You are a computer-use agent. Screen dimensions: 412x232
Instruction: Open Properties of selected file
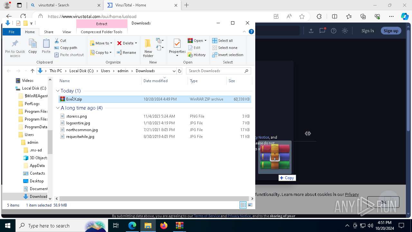point(177,48)
